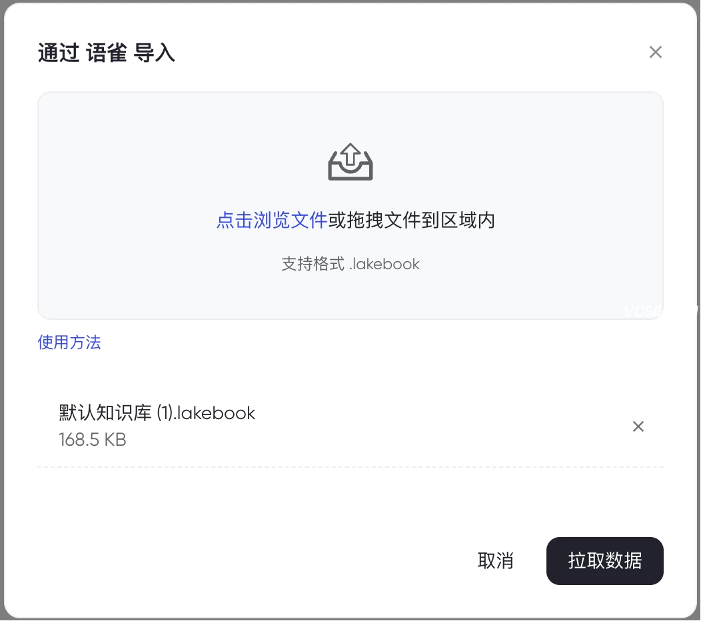Open the 使用方法 help link
The image size is (701, 621).
tap(69, 342)
